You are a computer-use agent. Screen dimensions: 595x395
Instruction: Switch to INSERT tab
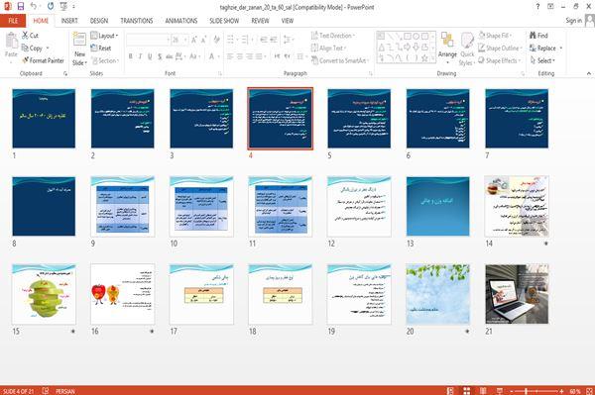[69, 21]
